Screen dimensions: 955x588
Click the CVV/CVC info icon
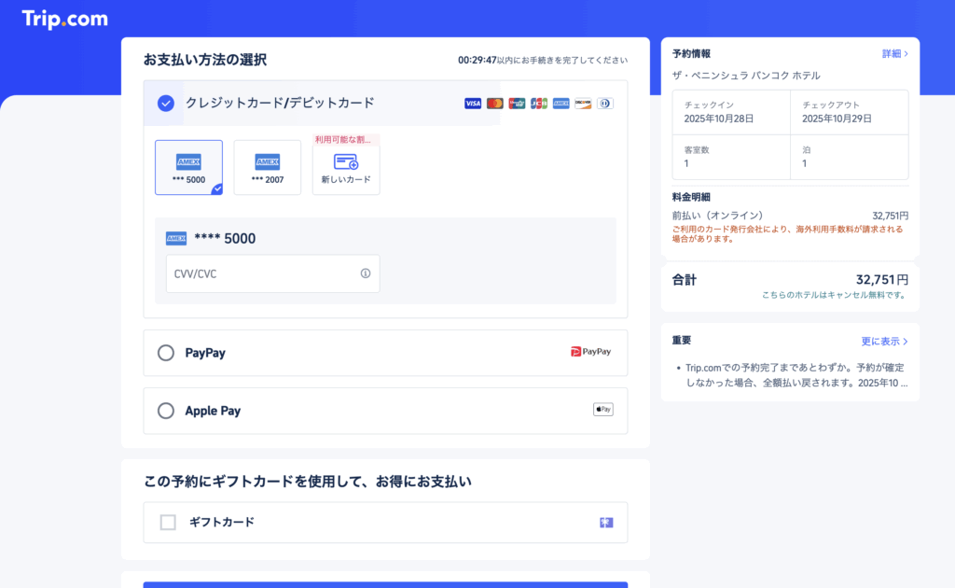pos(366,273)
